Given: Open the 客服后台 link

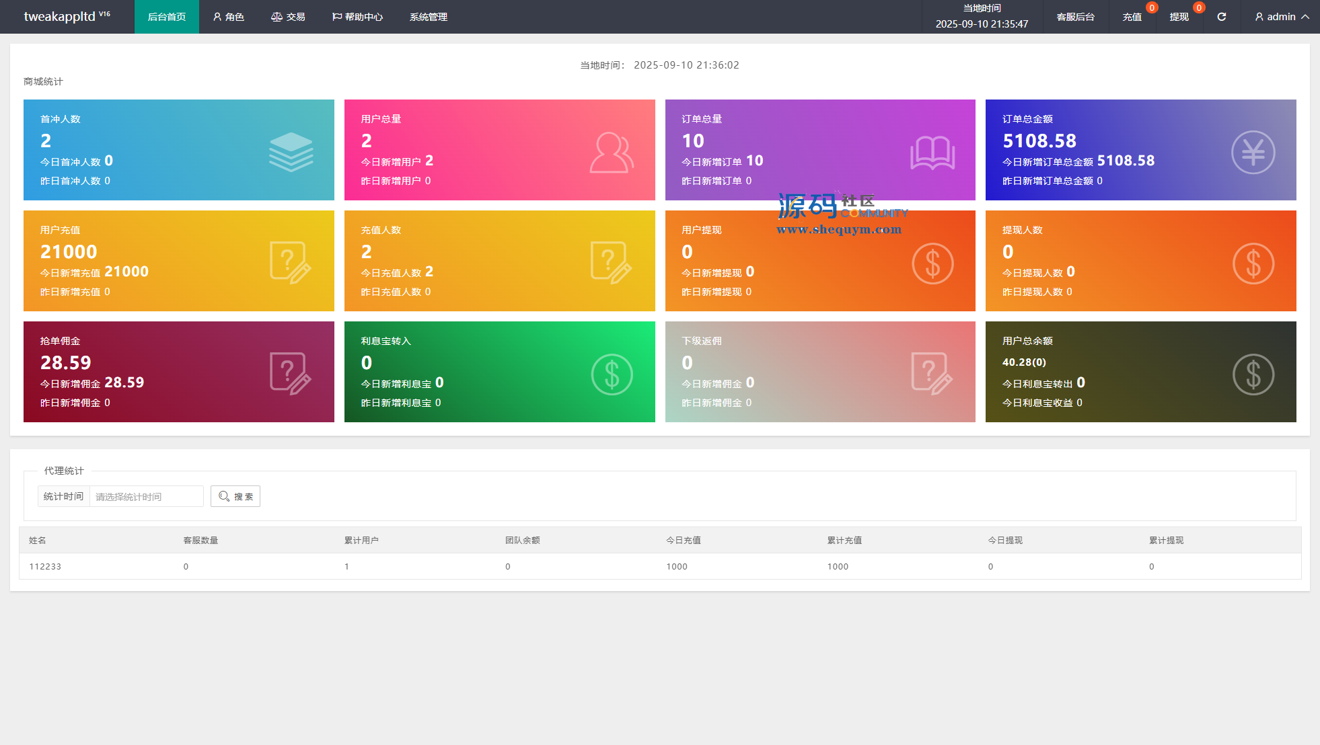Looking at the screenshot, I should [1075, 17].
